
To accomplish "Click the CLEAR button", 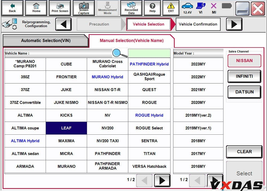I will point(244,152).
